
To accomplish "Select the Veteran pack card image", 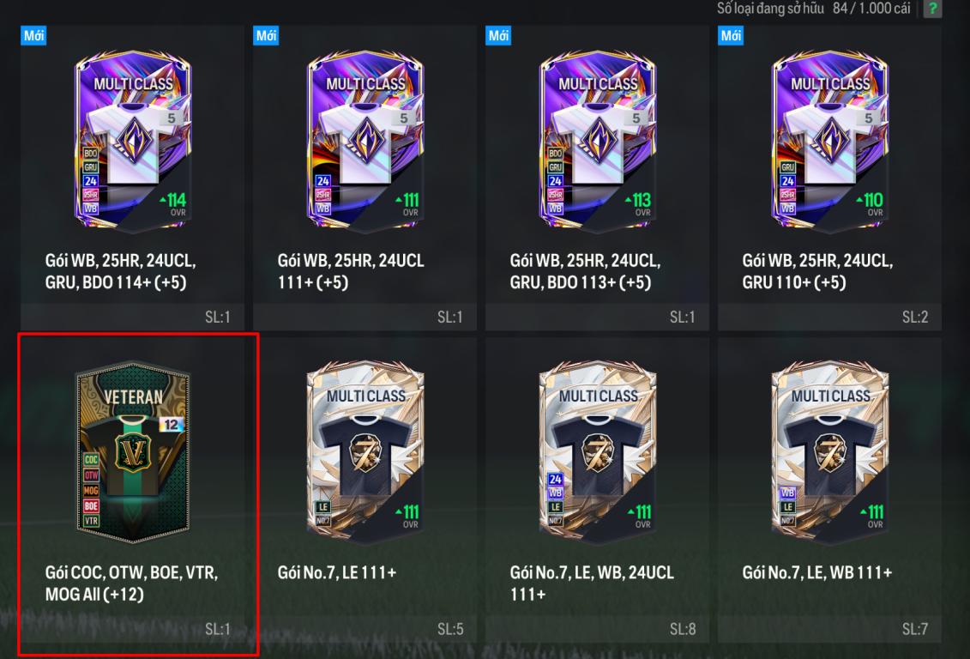I will pos(133,453).
